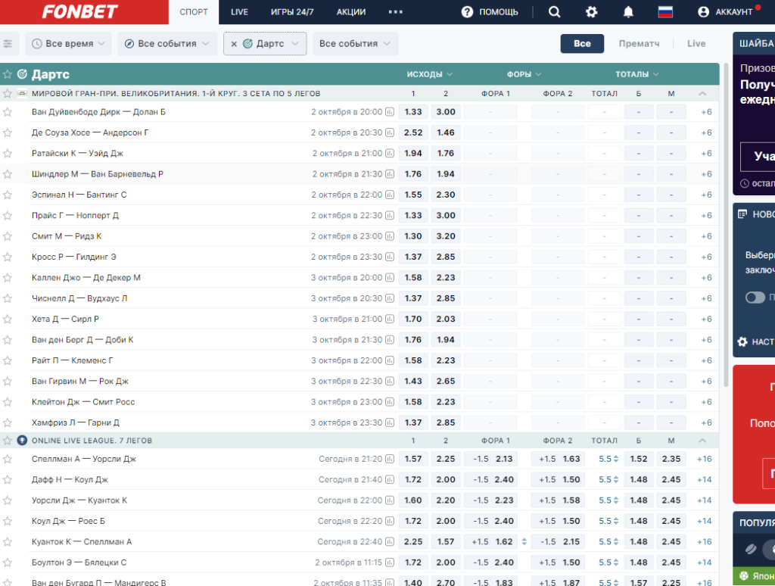
Task: Open notifications bell icon
Action: pyautogui.click(x=628, y=12)
